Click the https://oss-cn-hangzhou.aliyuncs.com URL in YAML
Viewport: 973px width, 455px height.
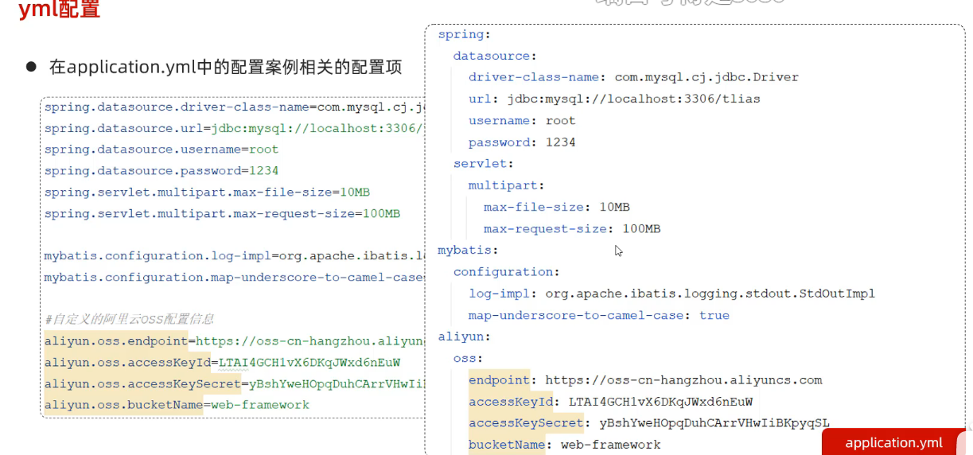click(x=683, y=380)
